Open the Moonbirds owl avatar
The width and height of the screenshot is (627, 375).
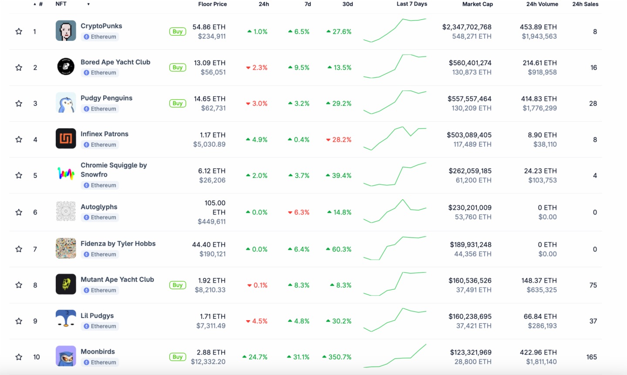tap(66, 356)
